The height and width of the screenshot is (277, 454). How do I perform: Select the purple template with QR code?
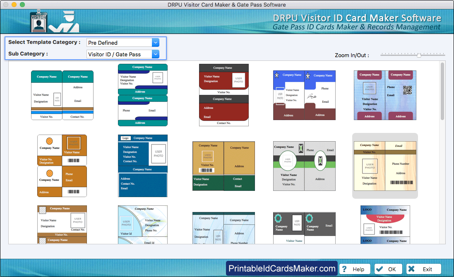click(x=385, y=95)
